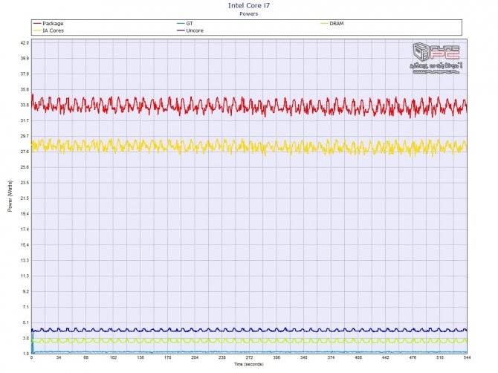Image resolution: width=498 pixels, height=373 pixels.
Task: Click the 31.7 y-axis value
Action: coord(25,120)
